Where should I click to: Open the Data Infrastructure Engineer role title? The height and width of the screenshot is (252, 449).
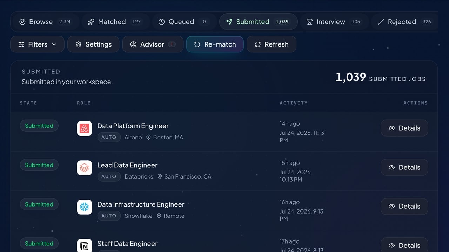(x=141, y=204)
